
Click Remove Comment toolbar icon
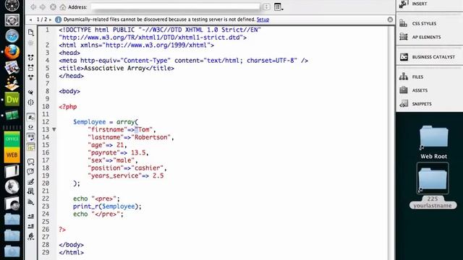click(x=30, y=172)
